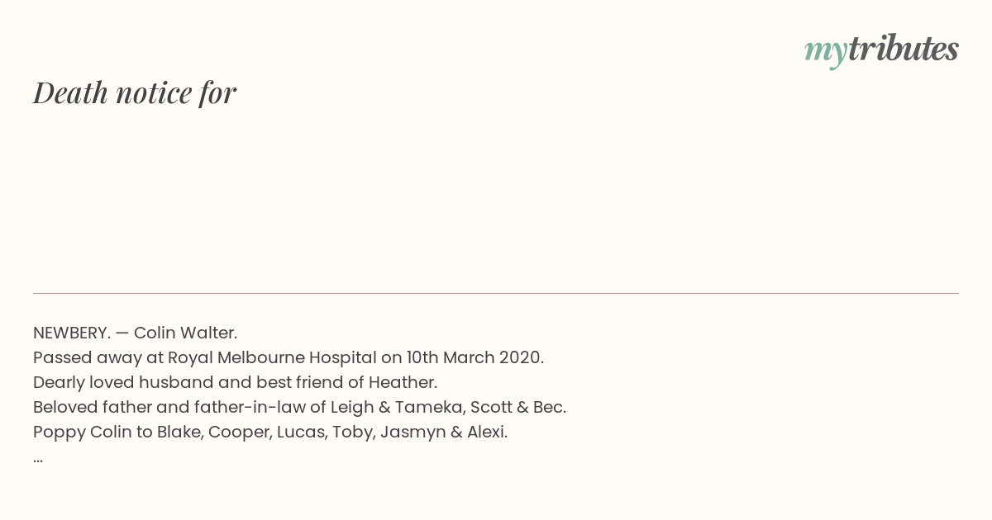Click the 'NEWBERY. — Colin Walter.' line

click(135, 333)
